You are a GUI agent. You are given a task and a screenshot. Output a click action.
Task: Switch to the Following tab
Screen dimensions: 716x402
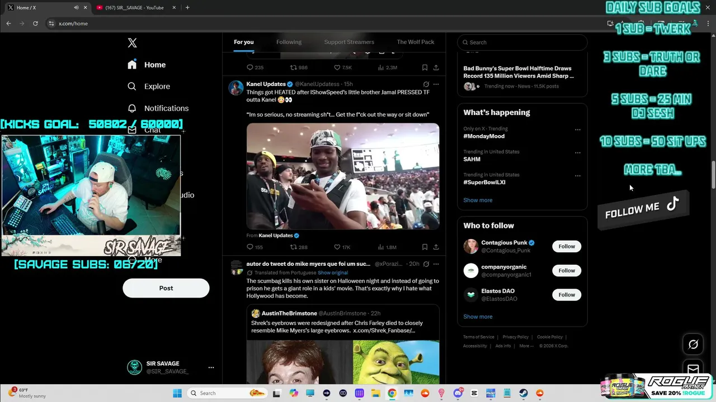pos(289,42)
